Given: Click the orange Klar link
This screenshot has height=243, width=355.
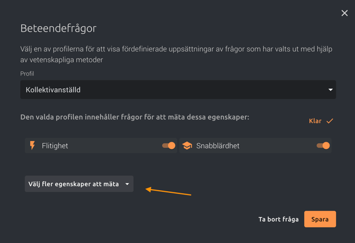Looking at the screenshot, I should click(x=315, y=121).
